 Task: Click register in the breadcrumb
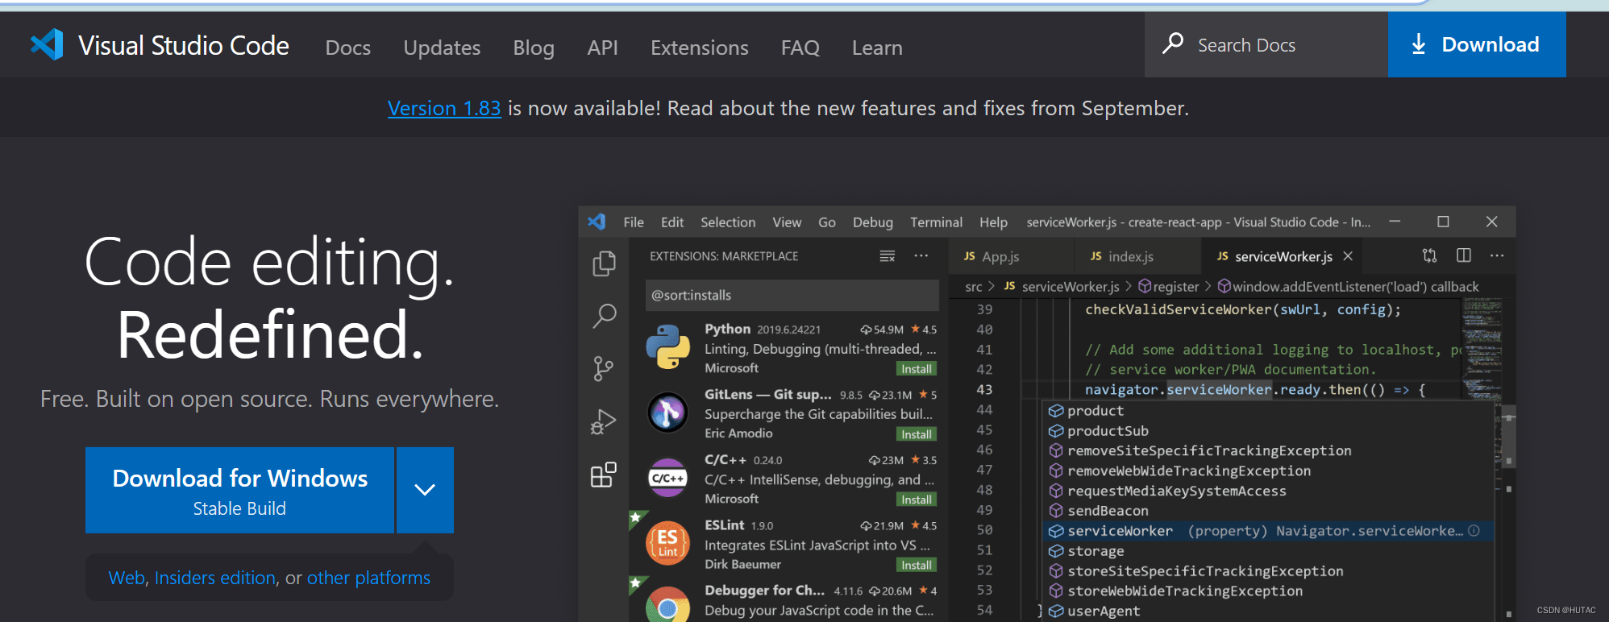point(1169,287)
